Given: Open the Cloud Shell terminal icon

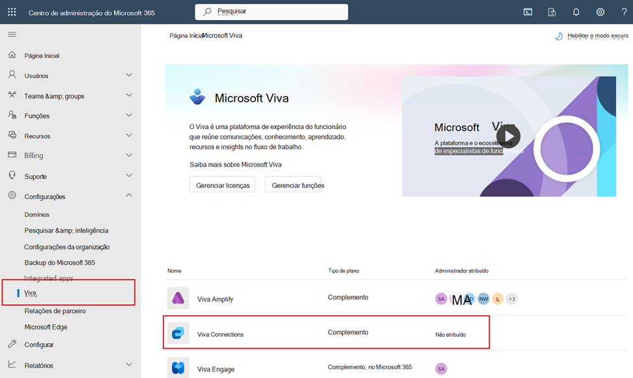Looking at the screenshot, I should coord(528,12).
